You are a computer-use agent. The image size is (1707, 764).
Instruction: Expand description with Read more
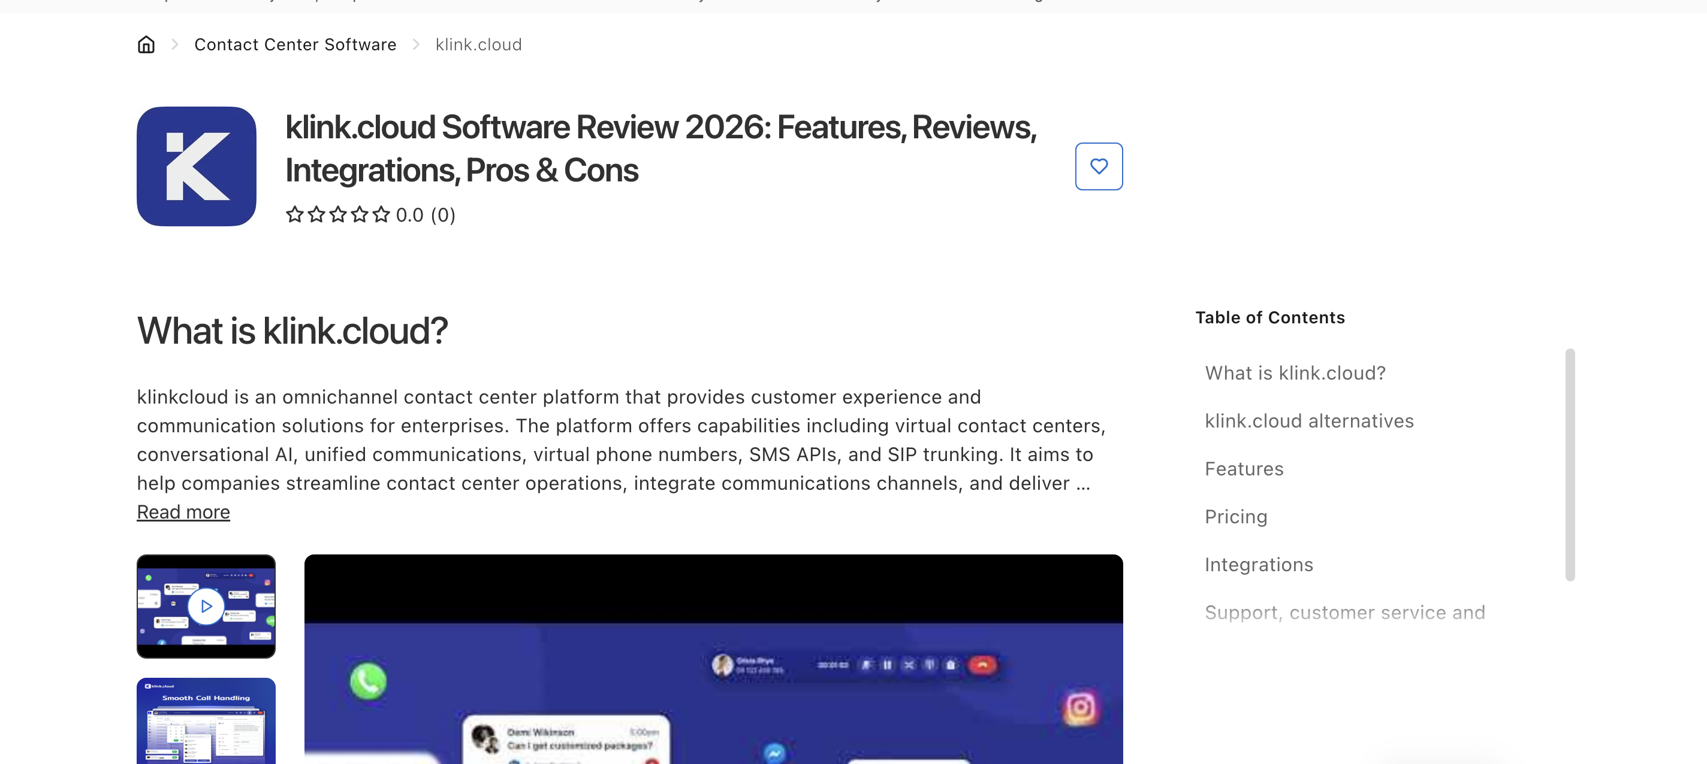pyautogui.click(x=183, y=512)
